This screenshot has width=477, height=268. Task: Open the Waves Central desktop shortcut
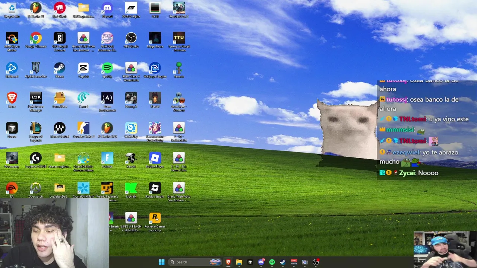pos(60,130)
